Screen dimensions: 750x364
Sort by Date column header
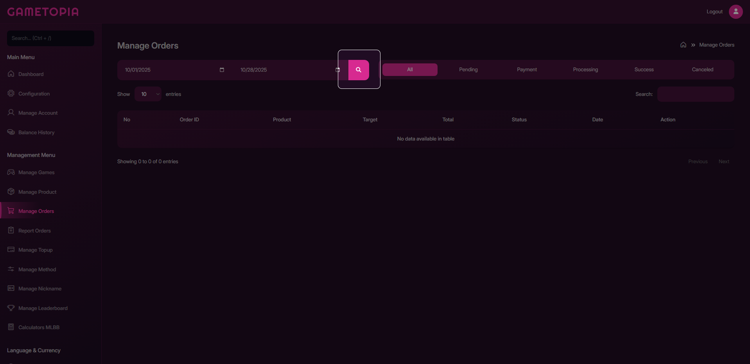click(597, 120)
